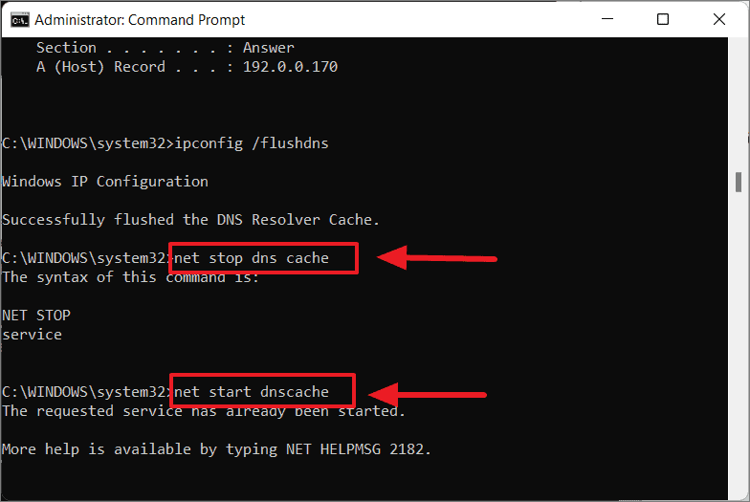Click the scrollbar up arrow

pyautogui.click(x=738, y=47)
